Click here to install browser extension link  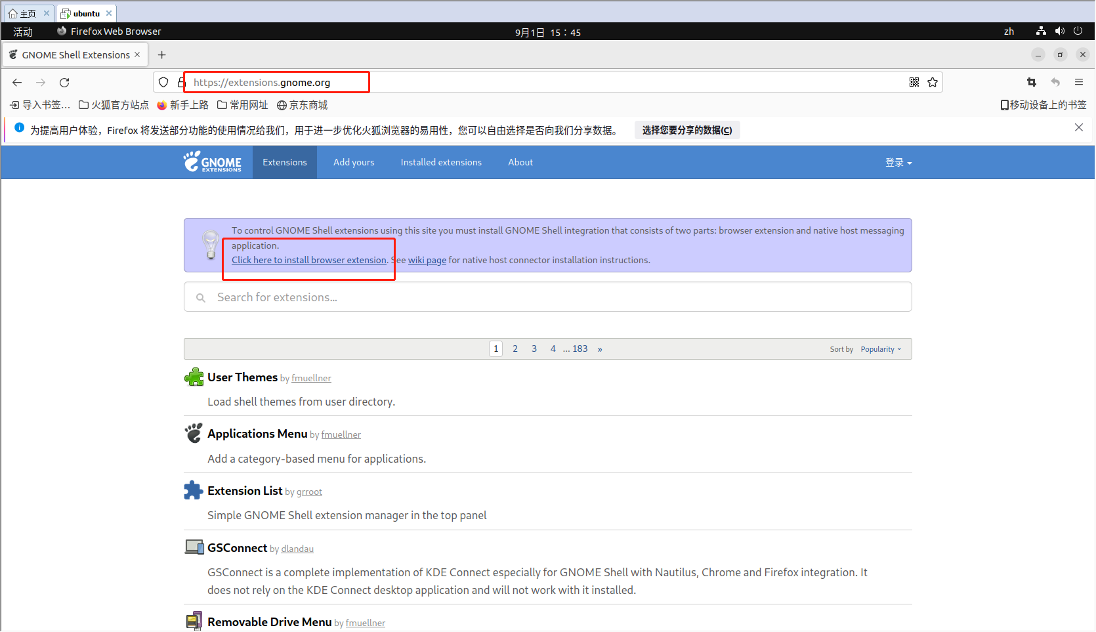[x=309, y=260]
